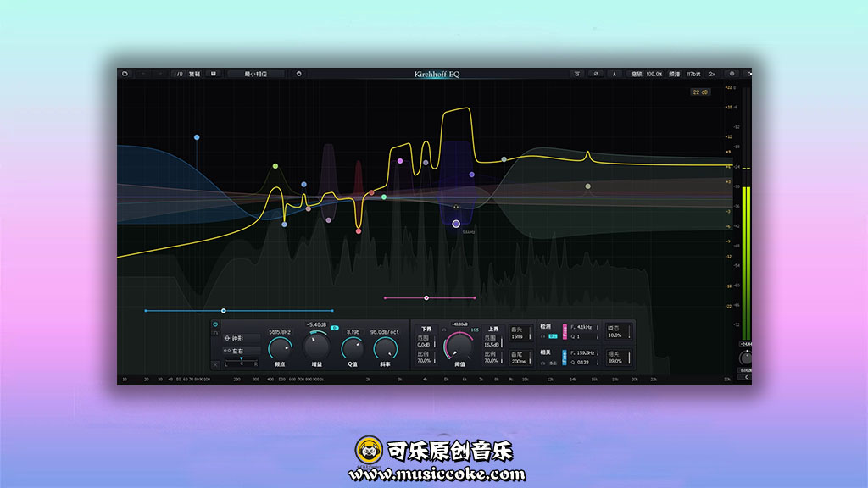Toggle the blue 相关 Free button

pos(565,358)
